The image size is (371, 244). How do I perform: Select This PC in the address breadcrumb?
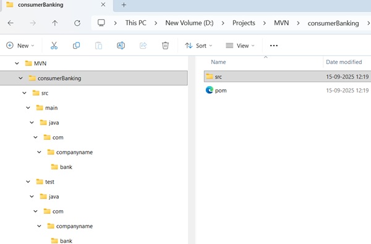click(x=136, y=23)
